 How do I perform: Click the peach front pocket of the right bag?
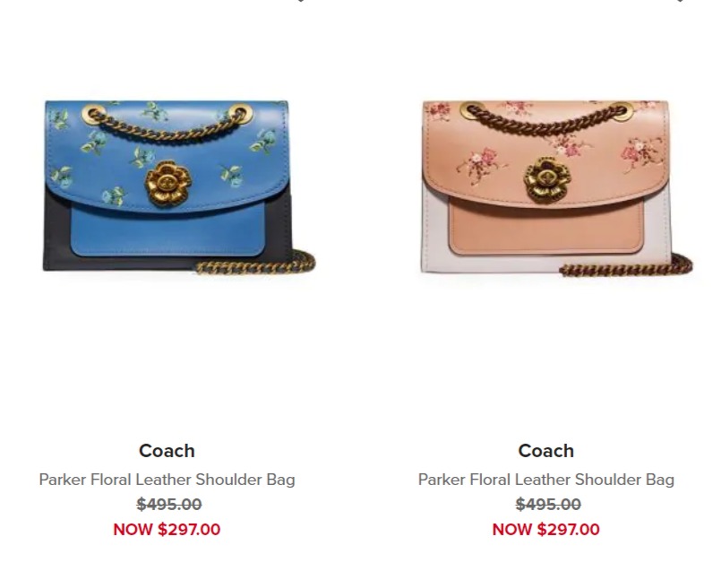click(546, 228)
